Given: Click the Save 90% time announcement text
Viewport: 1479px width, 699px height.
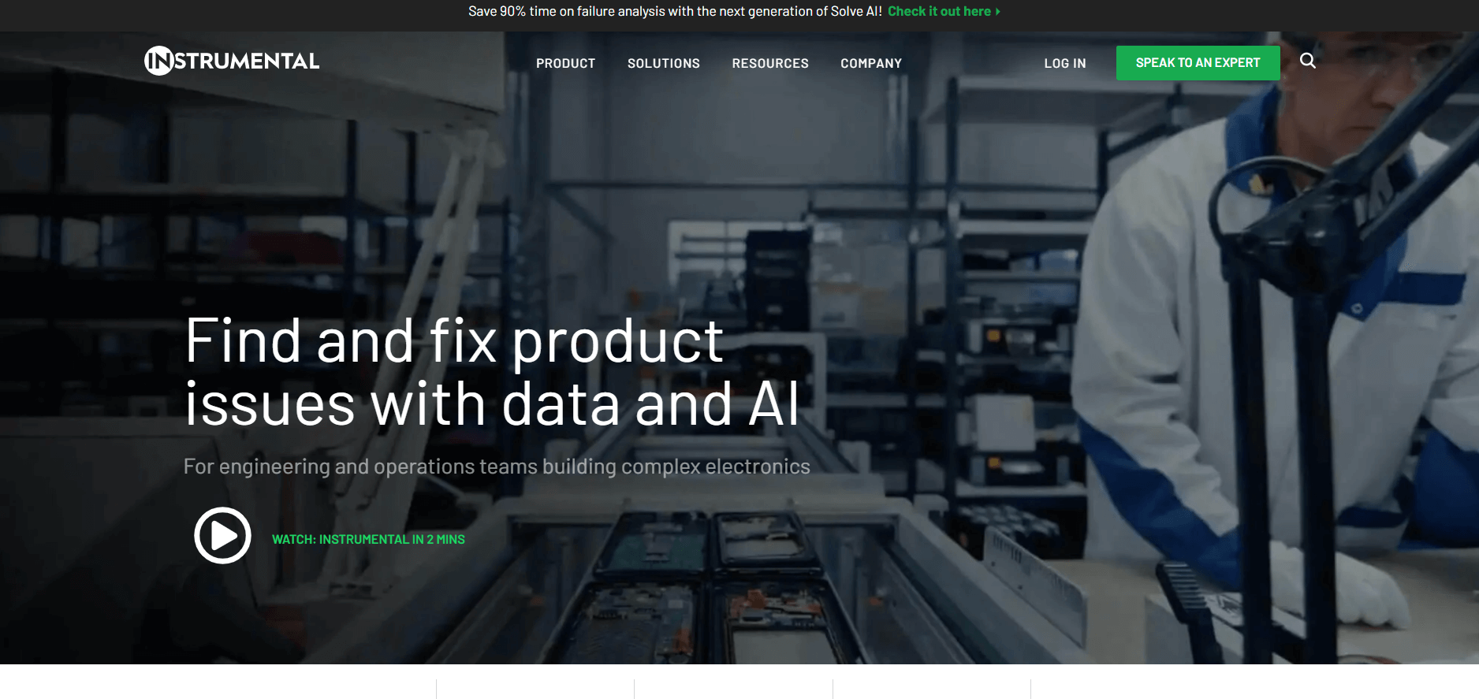Looking at the screenshot, I should click(x=675, y=12).
